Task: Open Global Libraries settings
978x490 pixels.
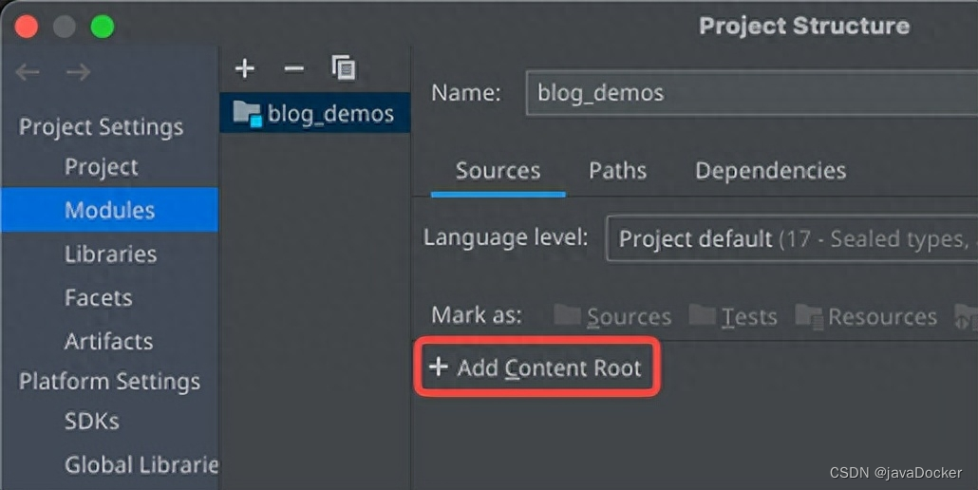Action: point(141,464)
